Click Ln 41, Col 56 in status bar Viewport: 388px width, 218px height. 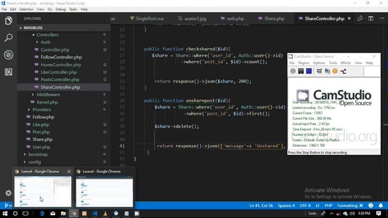pyautogui.click(x=261, y=206)
